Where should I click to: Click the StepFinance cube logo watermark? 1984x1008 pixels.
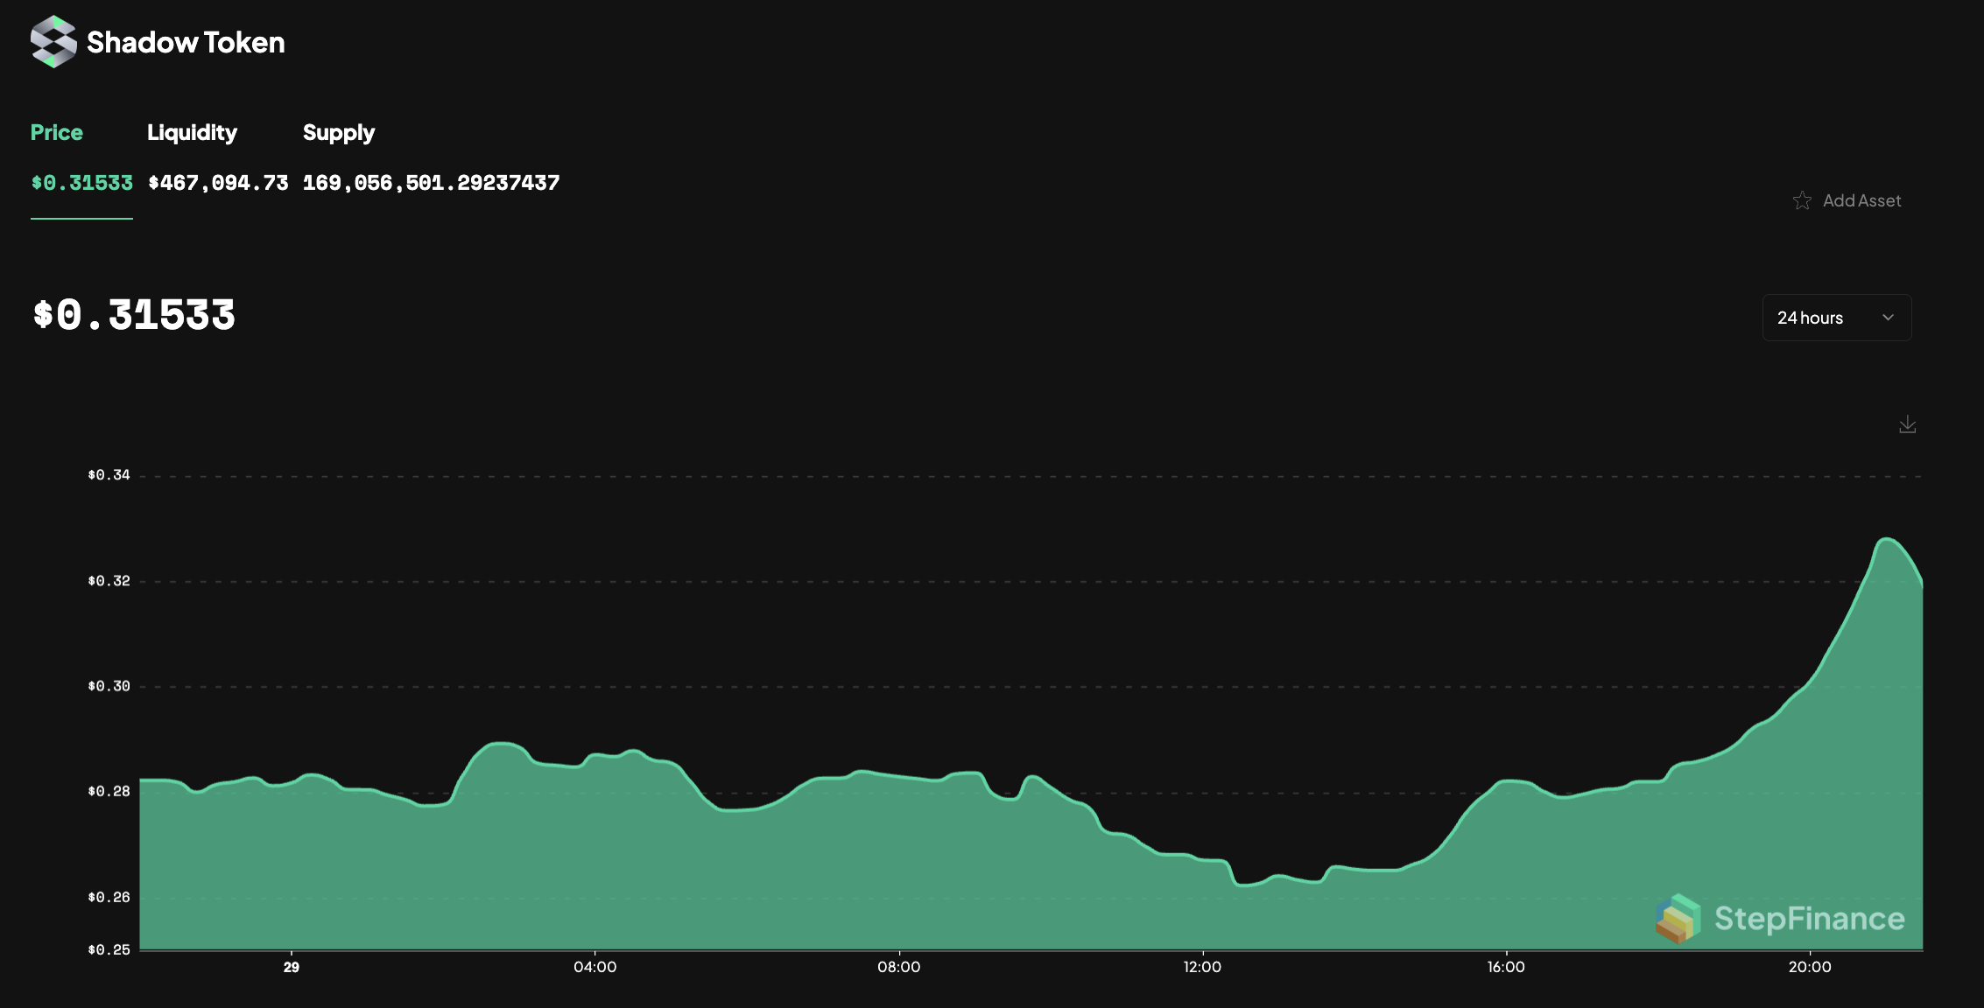pyautogui.click(x=1678, y=919)
